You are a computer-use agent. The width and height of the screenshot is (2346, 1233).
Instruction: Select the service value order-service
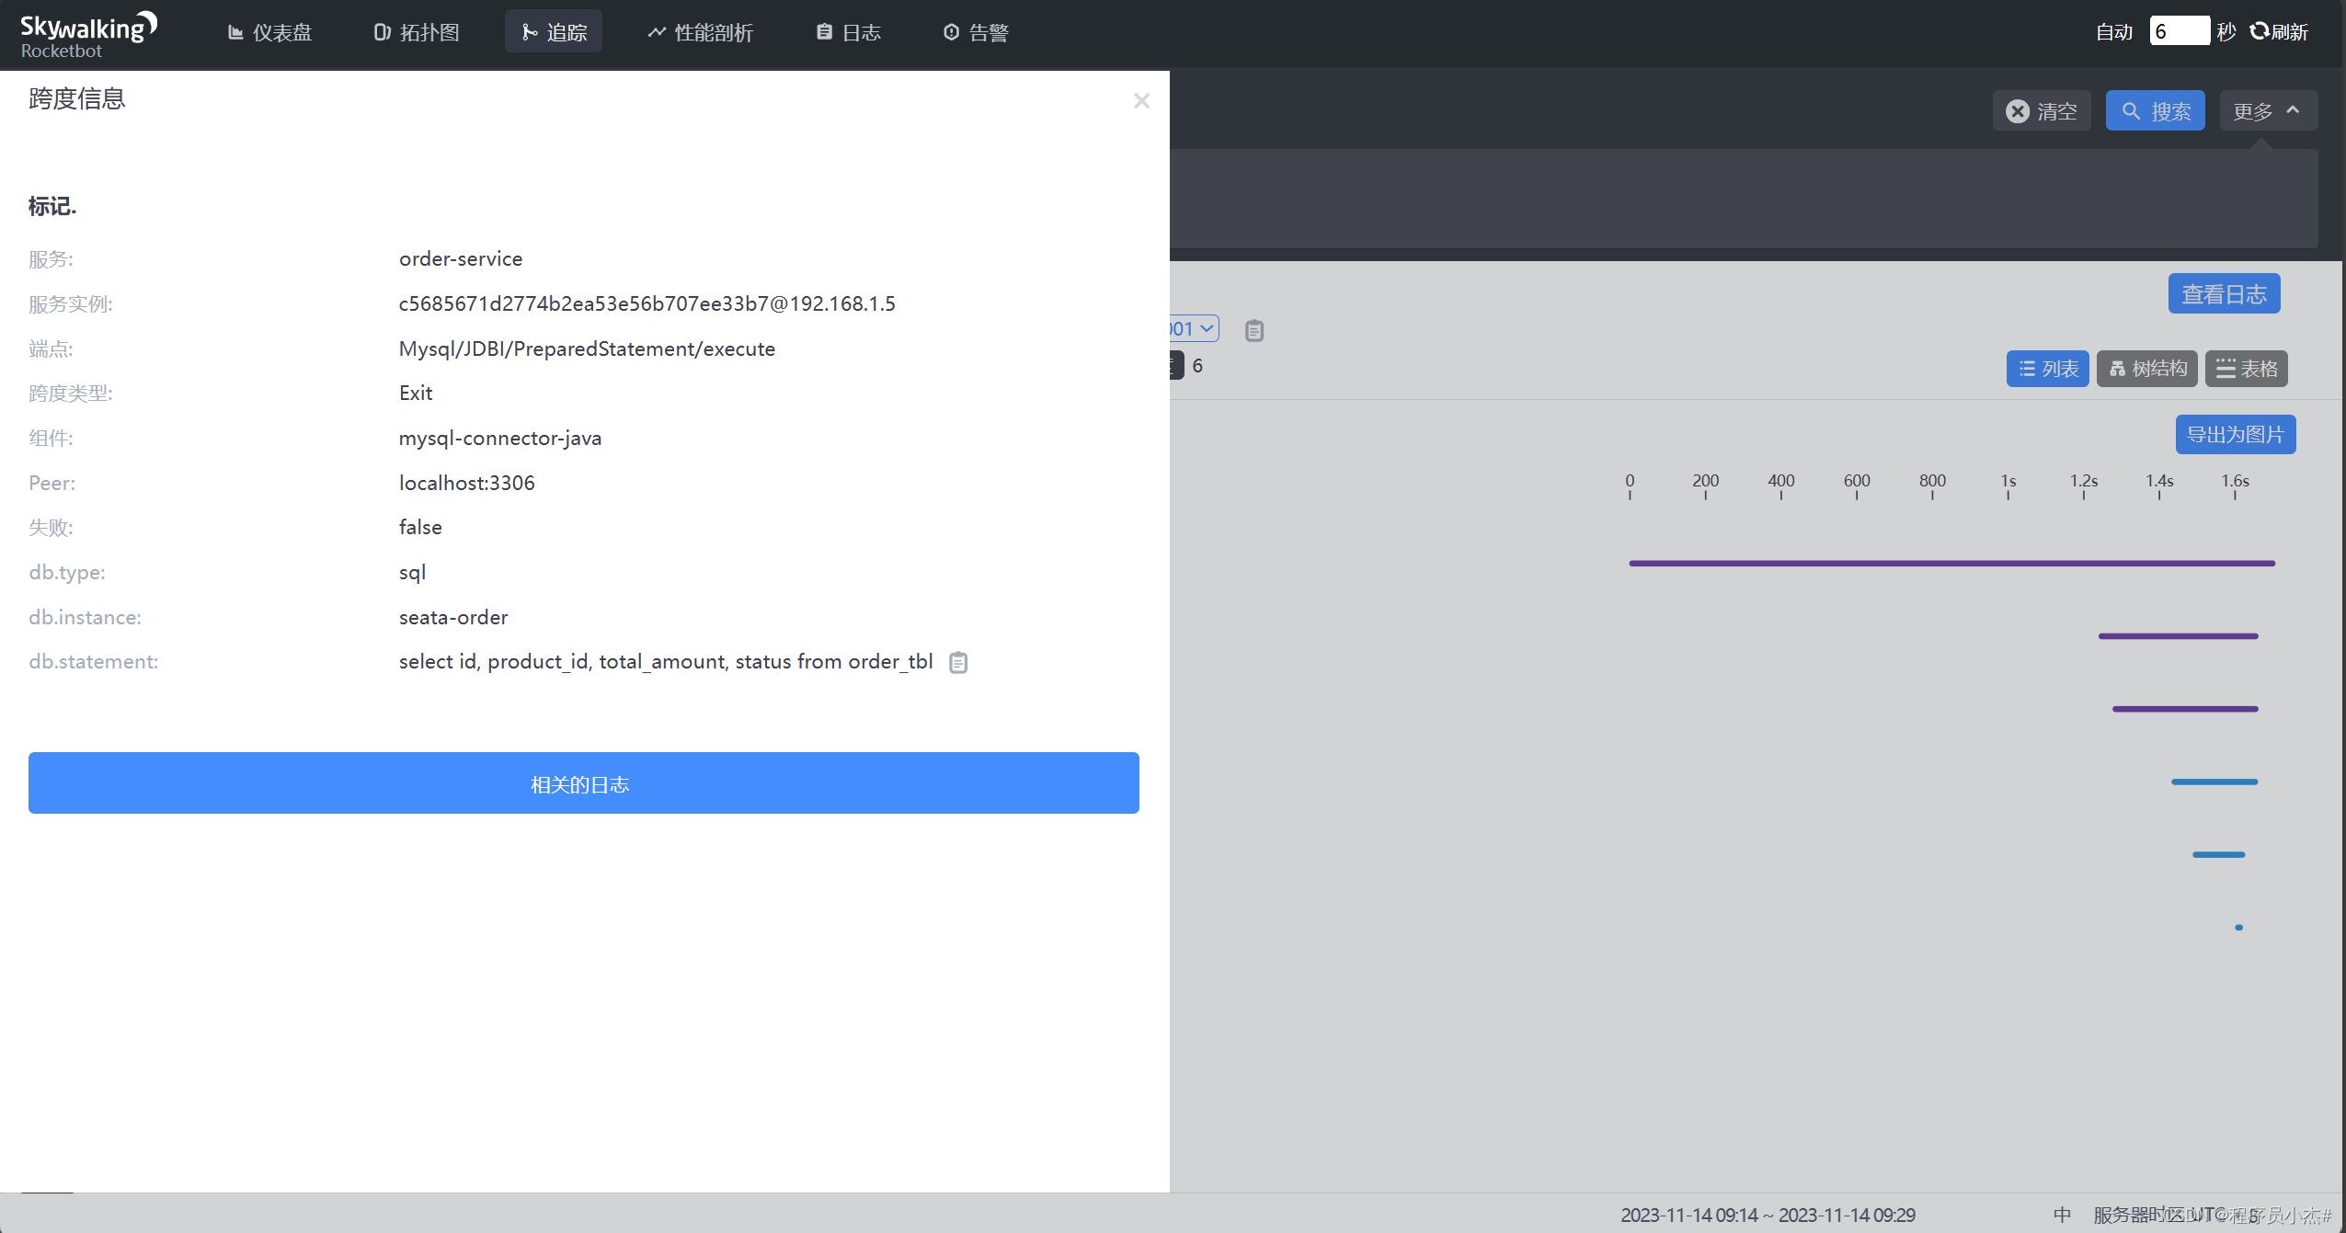(461, 259)
